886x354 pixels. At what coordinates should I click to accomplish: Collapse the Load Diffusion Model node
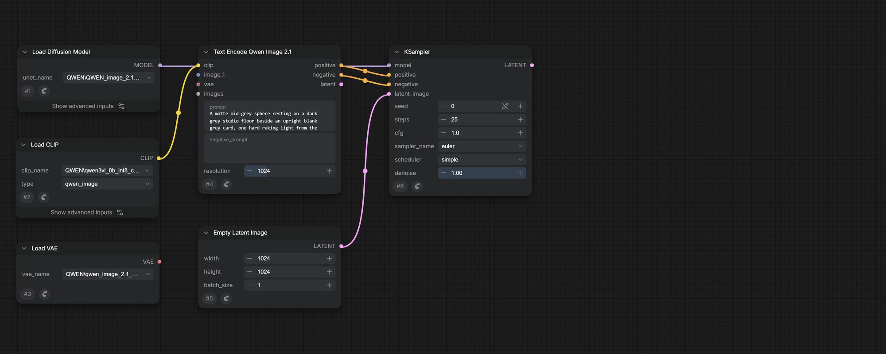tap(25, 52)
